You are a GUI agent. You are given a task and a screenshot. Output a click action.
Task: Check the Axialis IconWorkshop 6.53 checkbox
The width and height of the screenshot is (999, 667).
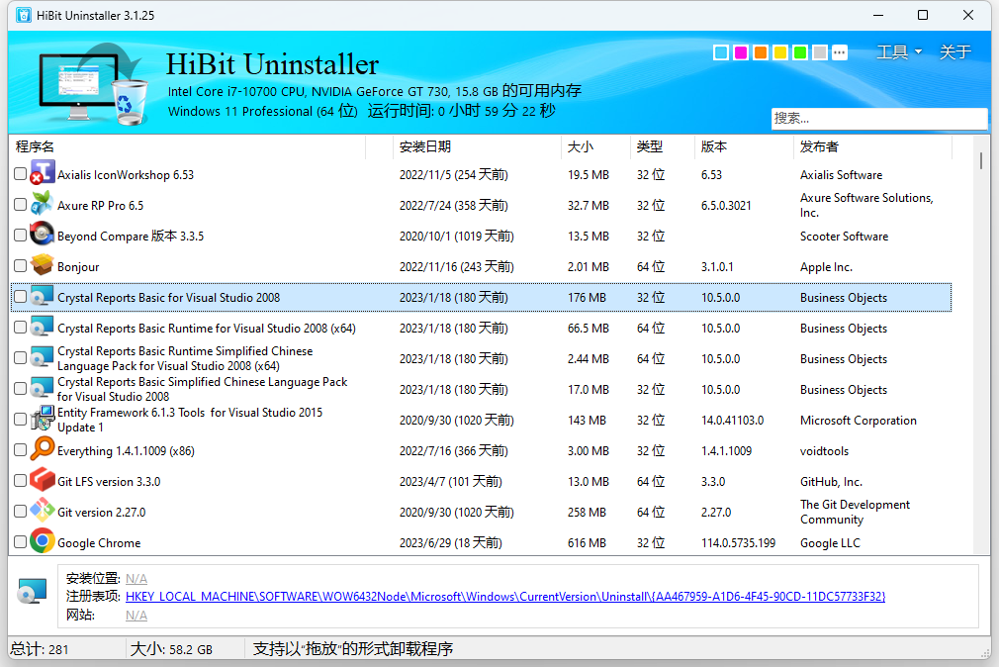[x=21, y=173]
